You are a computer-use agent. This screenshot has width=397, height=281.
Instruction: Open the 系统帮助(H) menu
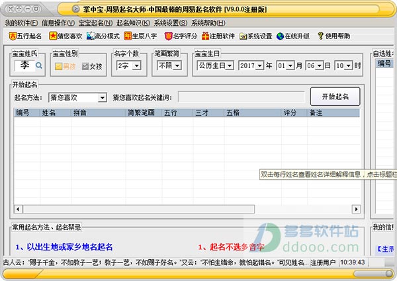tap(208, 23)
